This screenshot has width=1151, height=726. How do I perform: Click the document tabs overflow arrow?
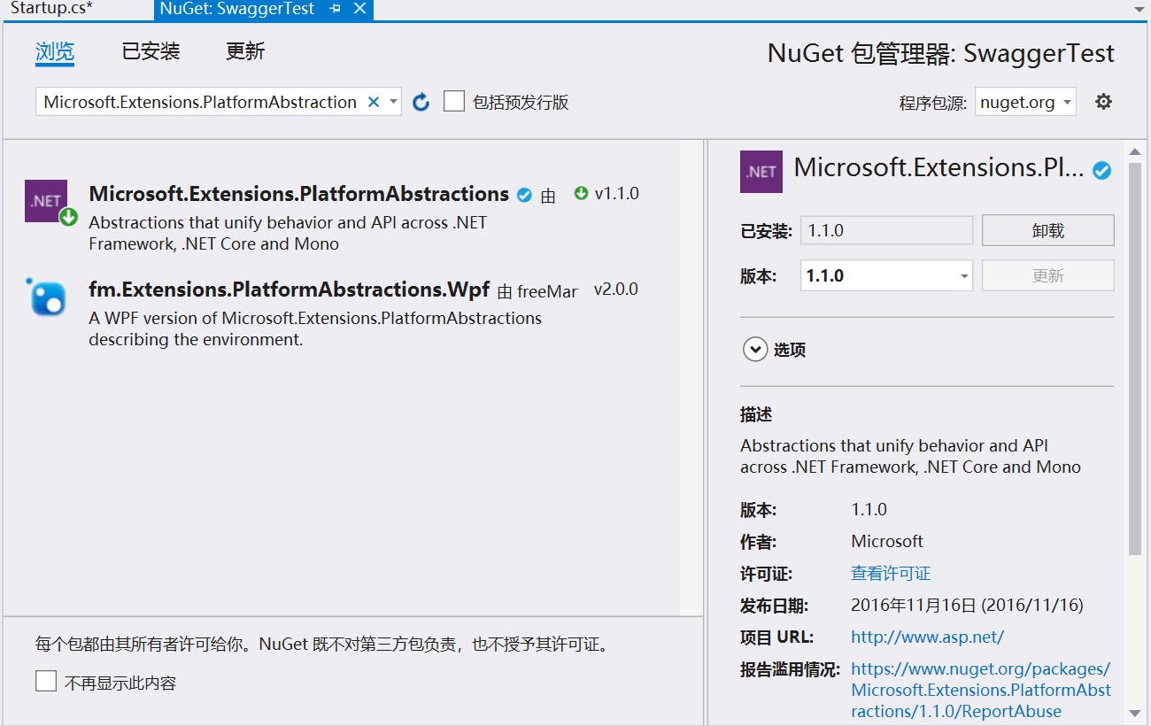click(x=1139, y=9)
